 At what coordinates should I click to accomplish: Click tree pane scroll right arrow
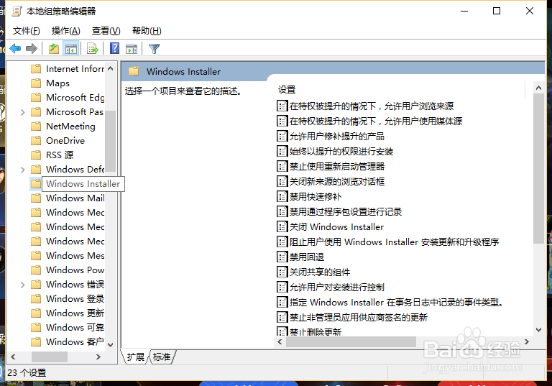pos(98,357)
